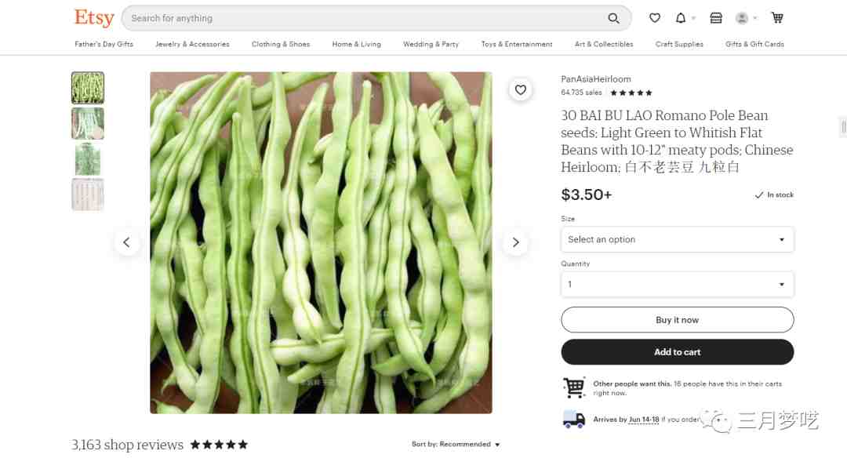The height and width of the screenshot is (458, 847).
Task: Expand the Size select an option dropdown
Action: (x=678, y=239)
